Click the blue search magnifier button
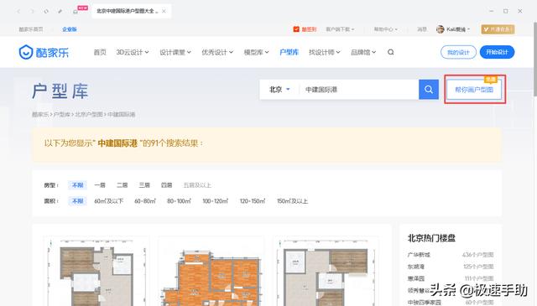The width and height of the screenshot is (537, 306). point(429,90)
